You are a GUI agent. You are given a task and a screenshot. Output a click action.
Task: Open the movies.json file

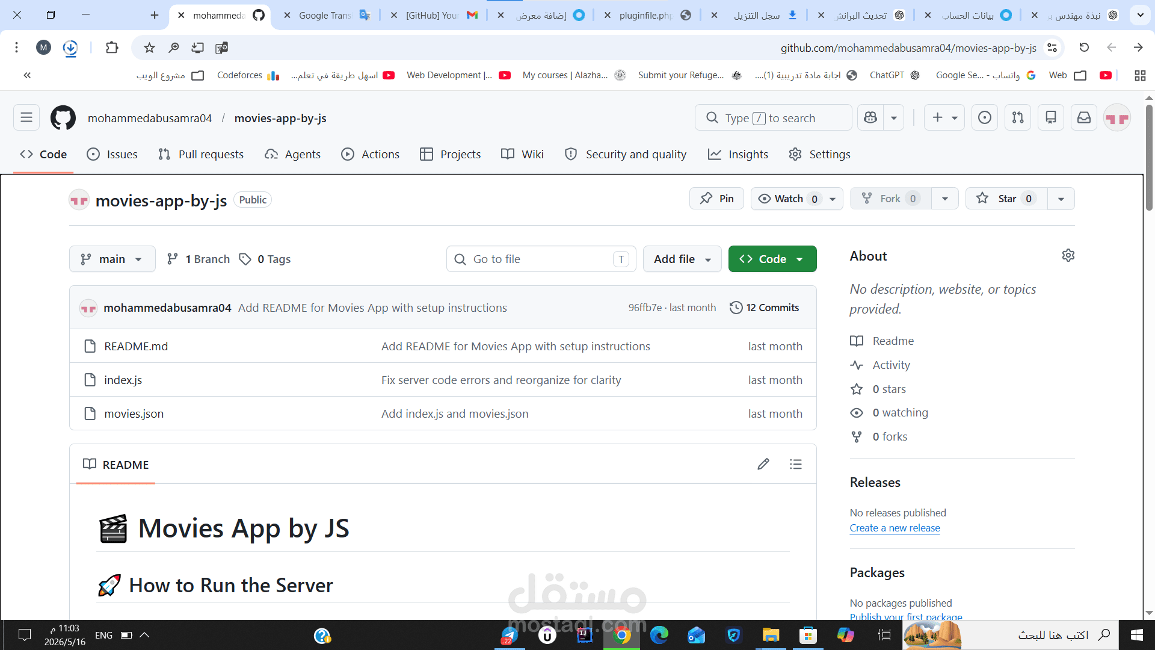[134, 413]
